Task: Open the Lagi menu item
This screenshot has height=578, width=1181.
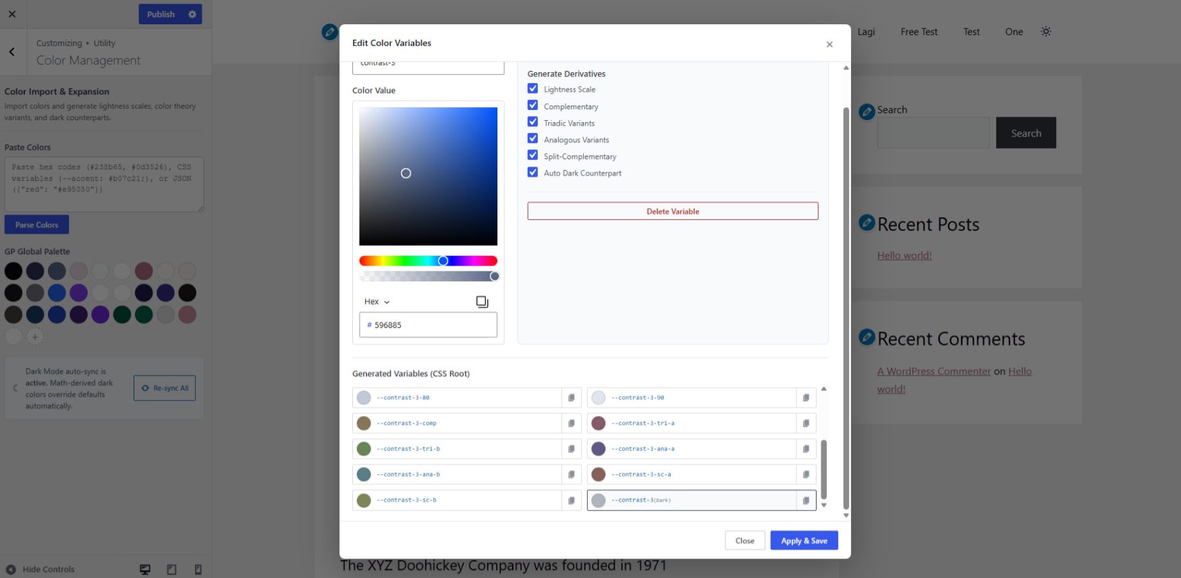Action: [866, 32]
